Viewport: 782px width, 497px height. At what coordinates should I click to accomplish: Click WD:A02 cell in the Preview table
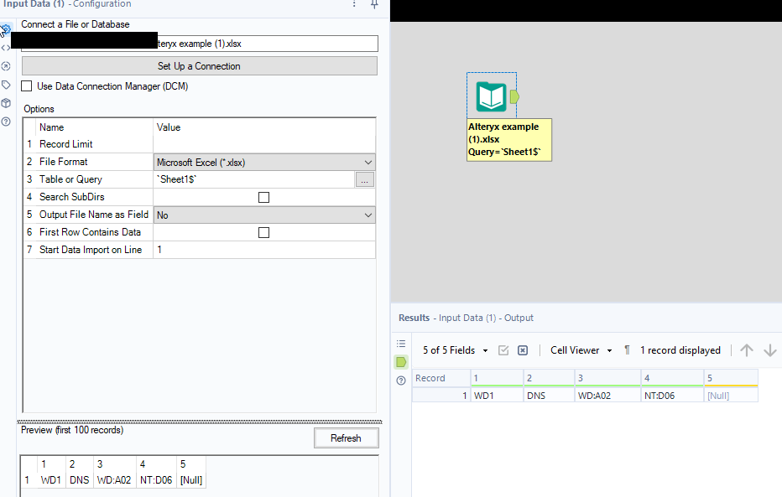(114, 480)
